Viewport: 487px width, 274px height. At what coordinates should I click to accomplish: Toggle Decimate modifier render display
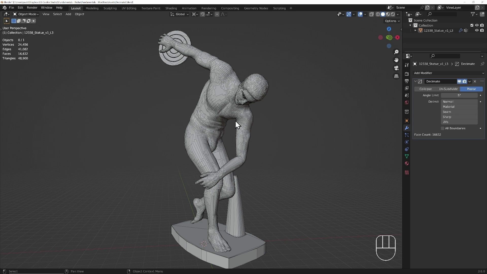(x=464, y=81)
